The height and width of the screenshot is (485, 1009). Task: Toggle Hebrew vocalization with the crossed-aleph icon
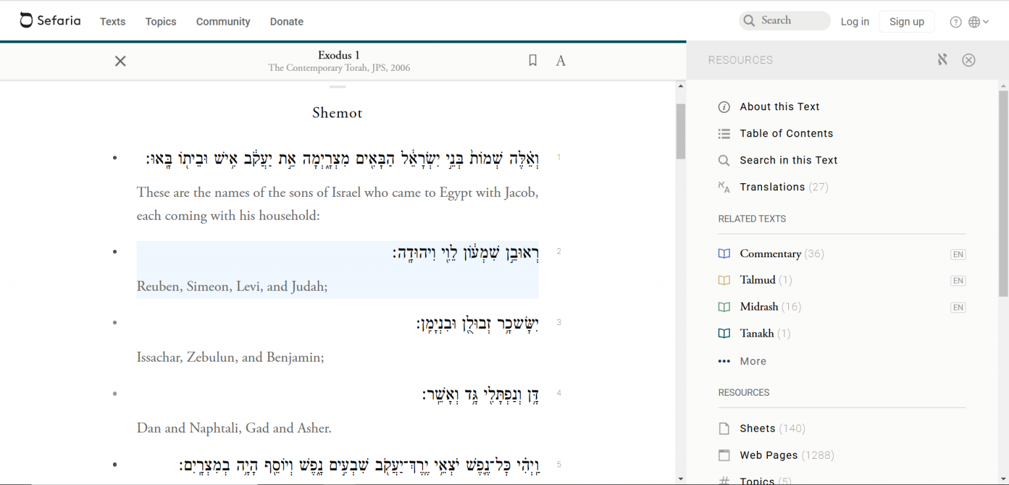(x=943, y=59)
